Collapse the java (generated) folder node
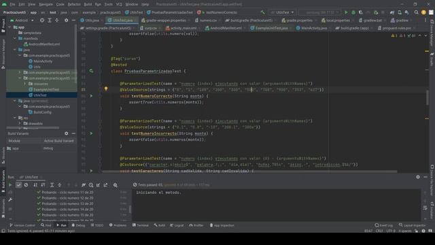435x245 pixels. tap(15, 101)
